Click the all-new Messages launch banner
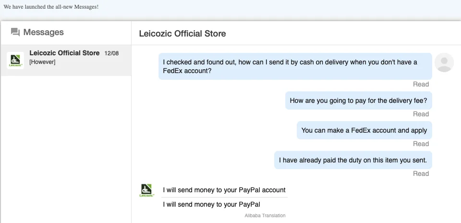 tap(51, 7)
